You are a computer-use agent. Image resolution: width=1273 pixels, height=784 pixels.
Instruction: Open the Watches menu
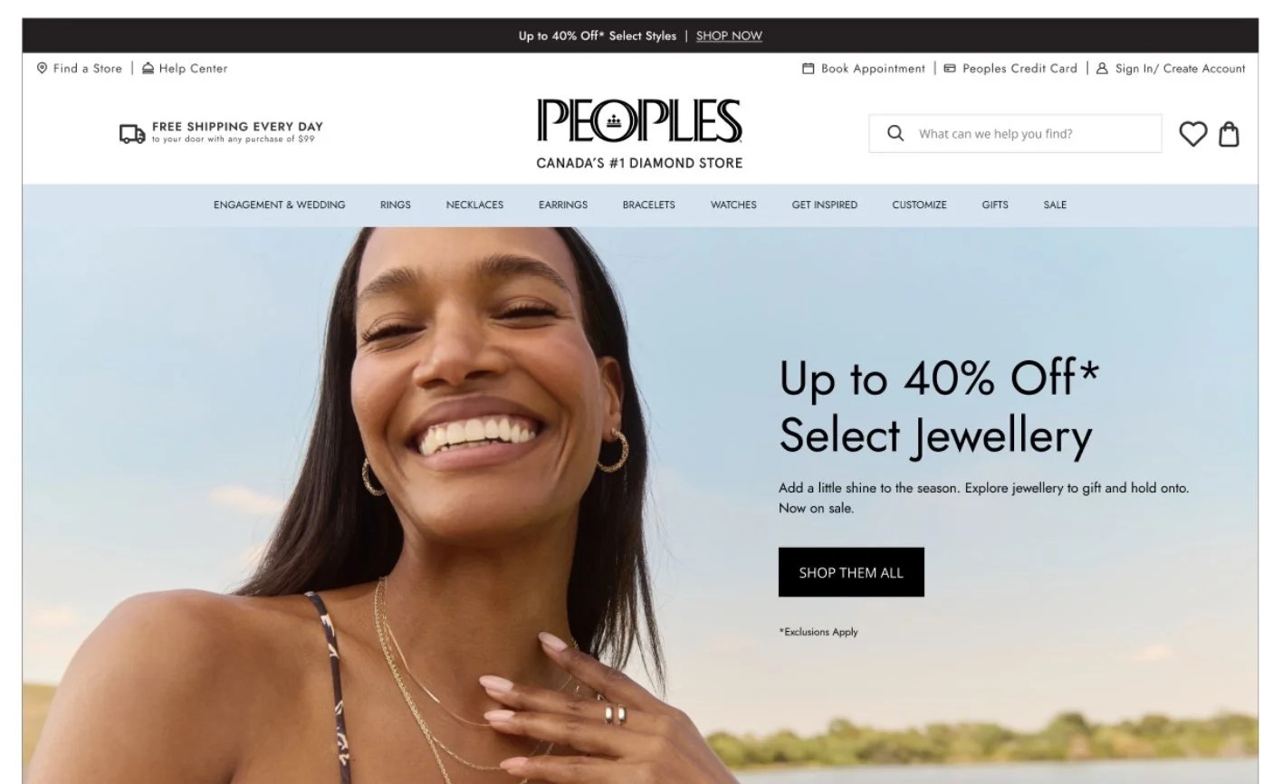pyautogui.click(x=733, y=205)
